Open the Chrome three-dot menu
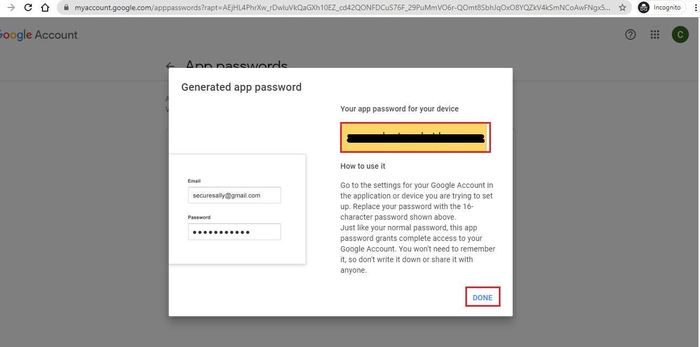Screen dimensions: 700x347 click(695, 8)
